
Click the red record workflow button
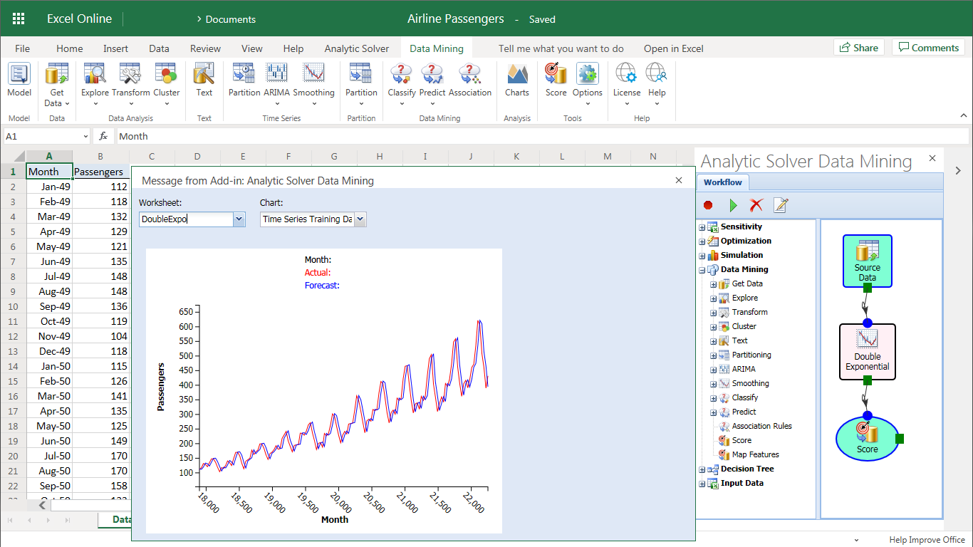pos(708,205)
